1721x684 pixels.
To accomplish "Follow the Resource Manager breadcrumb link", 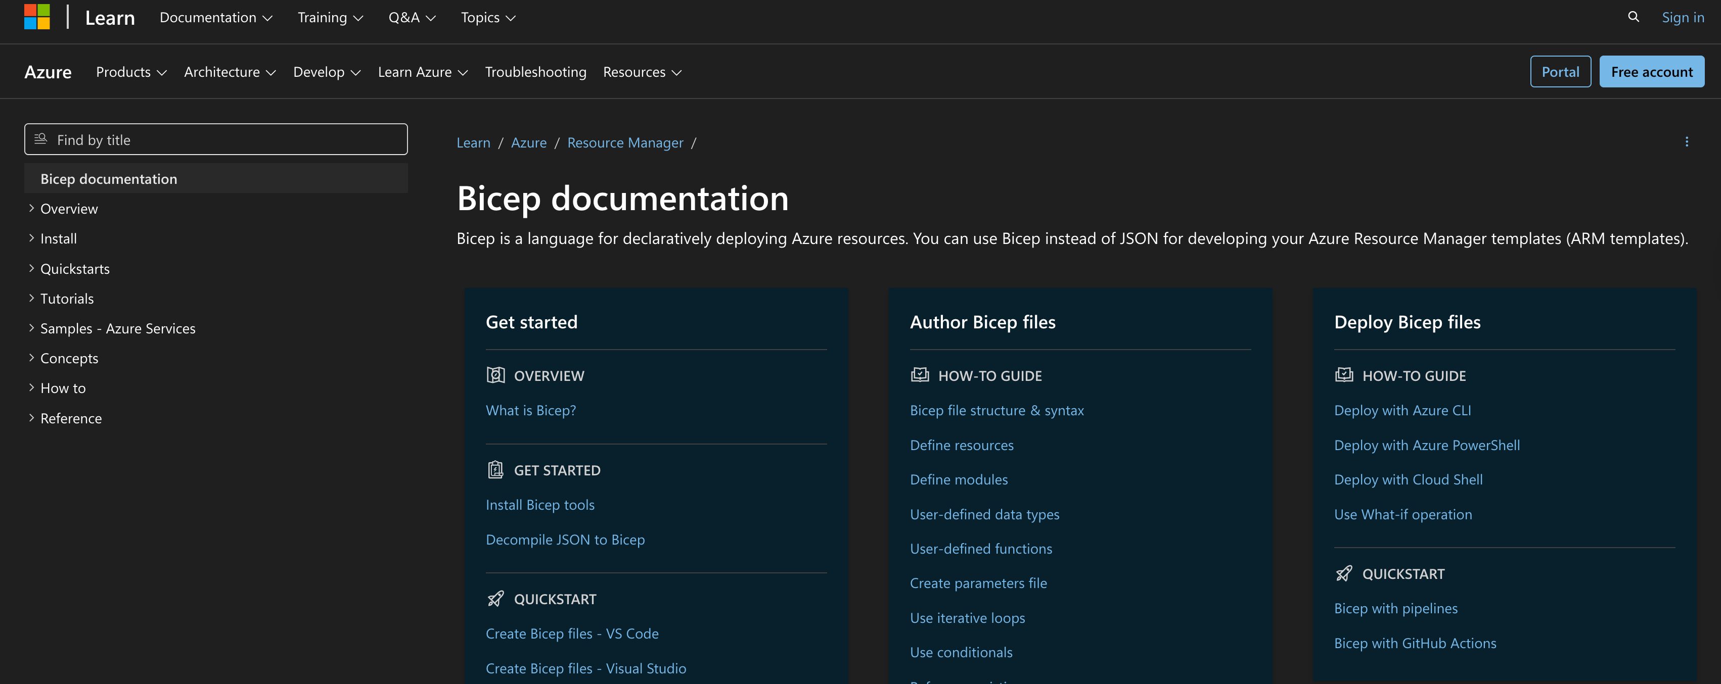I will [625, 143].
